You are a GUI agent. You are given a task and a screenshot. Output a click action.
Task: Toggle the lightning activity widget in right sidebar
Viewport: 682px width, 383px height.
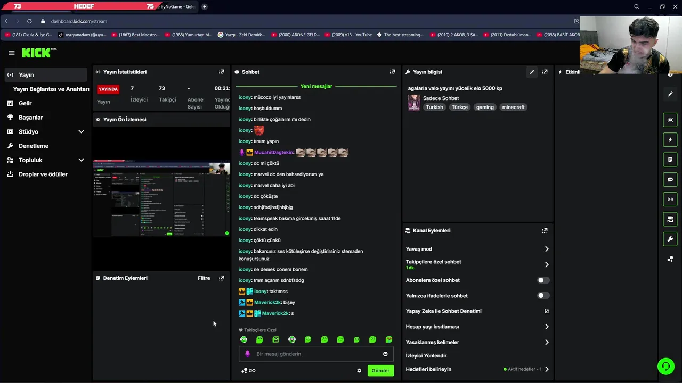(x=670, y=140)
